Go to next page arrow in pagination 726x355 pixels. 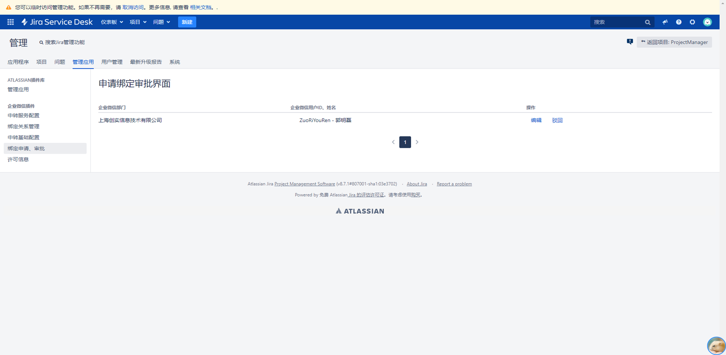click(x=417, y=142)
